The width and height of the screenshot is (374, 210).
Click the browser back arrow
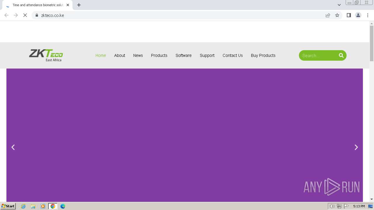point(6,15)
